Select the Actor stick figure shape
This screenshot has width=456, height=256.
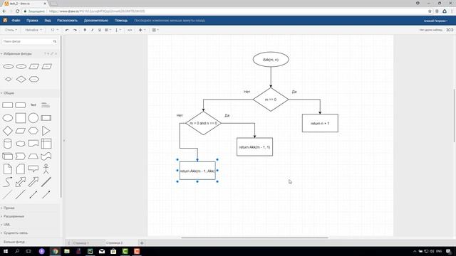tap(46, 169)
